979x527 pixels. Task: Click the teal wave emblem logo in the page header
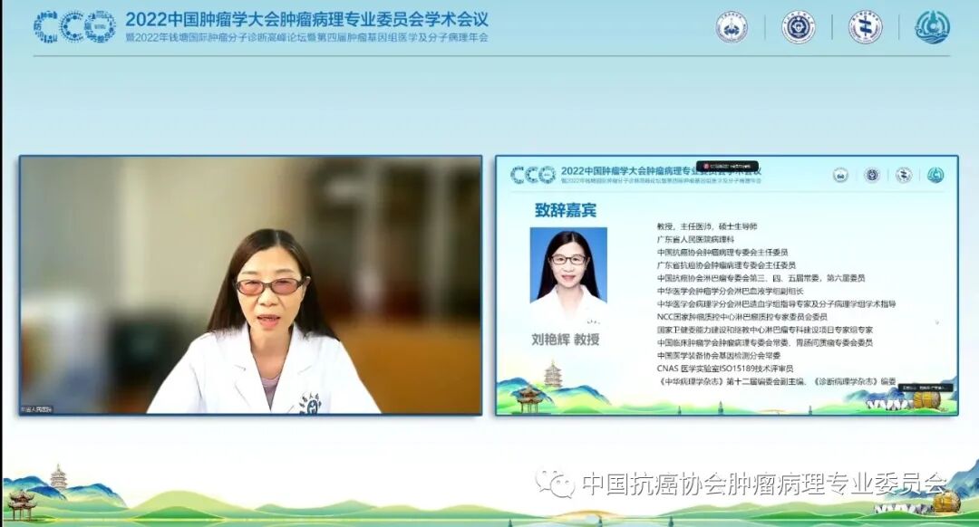(x=932, y=27)
